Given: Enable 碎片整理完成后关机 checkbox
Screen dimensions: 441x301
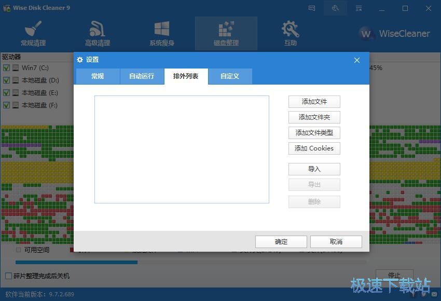Looking at the screenshot, I should [x=8, y=276].
